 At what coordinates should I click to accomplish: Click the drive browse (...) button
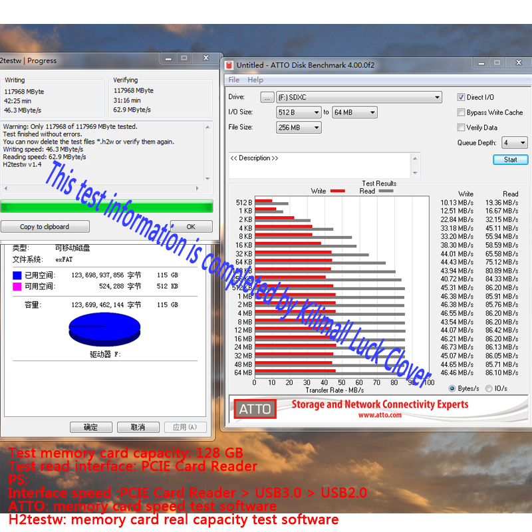pyautogui.click(x=267, y=97)
